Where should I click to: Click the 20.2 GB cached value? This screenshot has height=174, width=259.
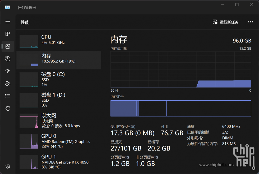(x=159, y=148)
